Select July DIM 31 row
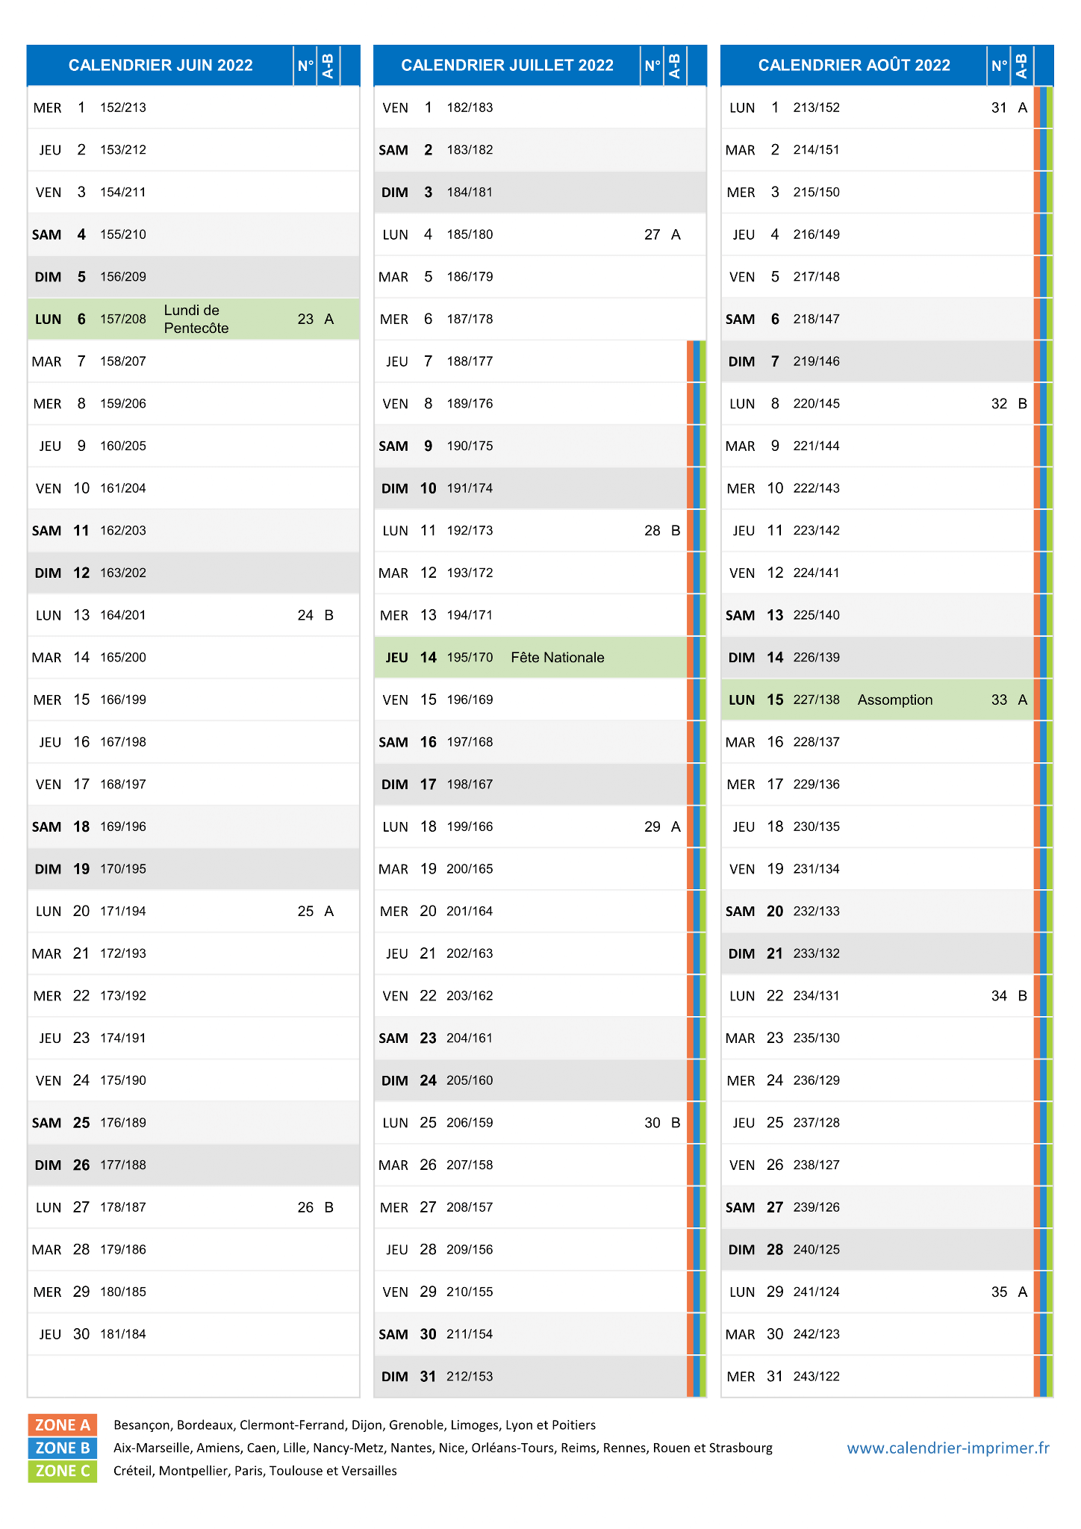1081x1529 pixels. 540,1377
